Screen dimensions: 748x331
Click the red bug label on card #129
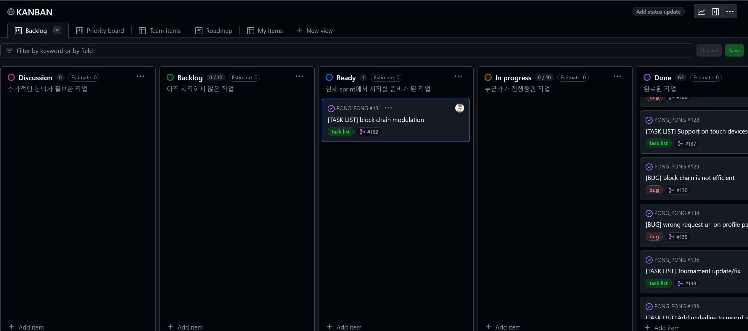654,190
